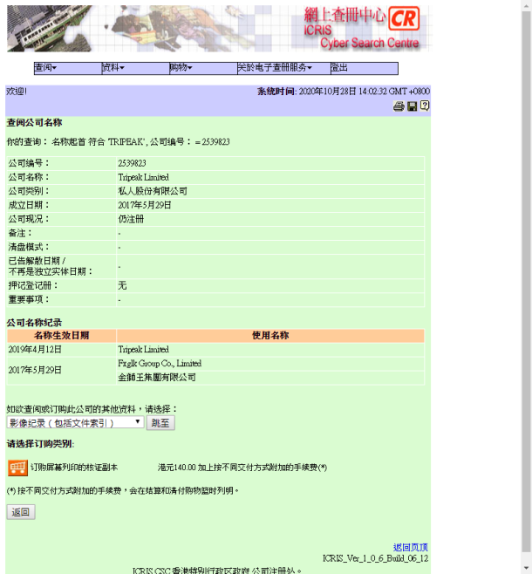The image size is (532, 574).
Task: Click 私人股份有限公司 company type value
Action: pos(153,191)
